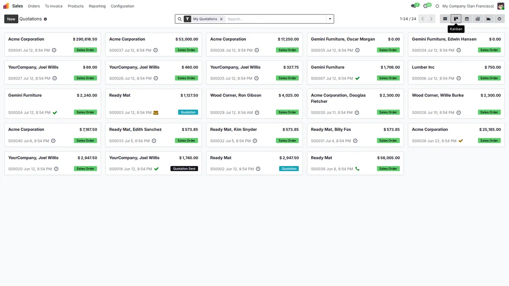Open the Products menu

point(76,6)
